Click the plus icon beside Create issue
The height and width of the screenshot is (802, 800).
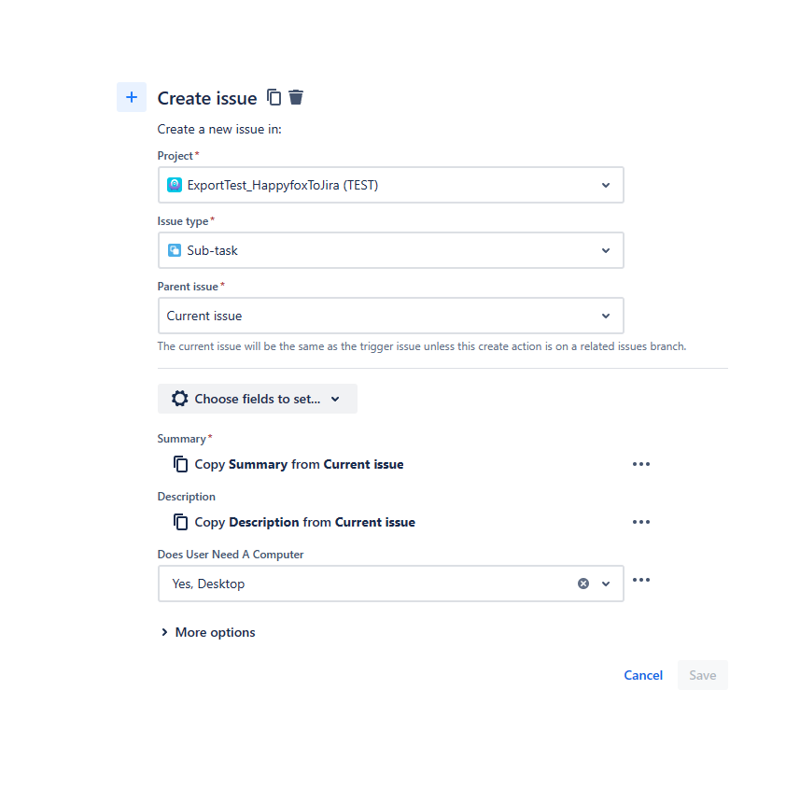(131, 97)
